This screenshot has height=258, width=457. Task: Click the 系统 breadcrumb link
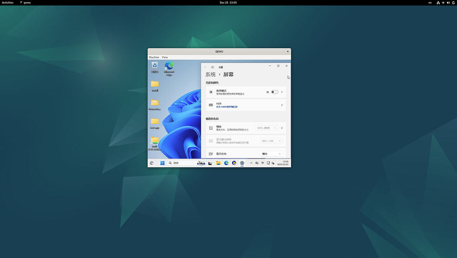coord(211,75)
